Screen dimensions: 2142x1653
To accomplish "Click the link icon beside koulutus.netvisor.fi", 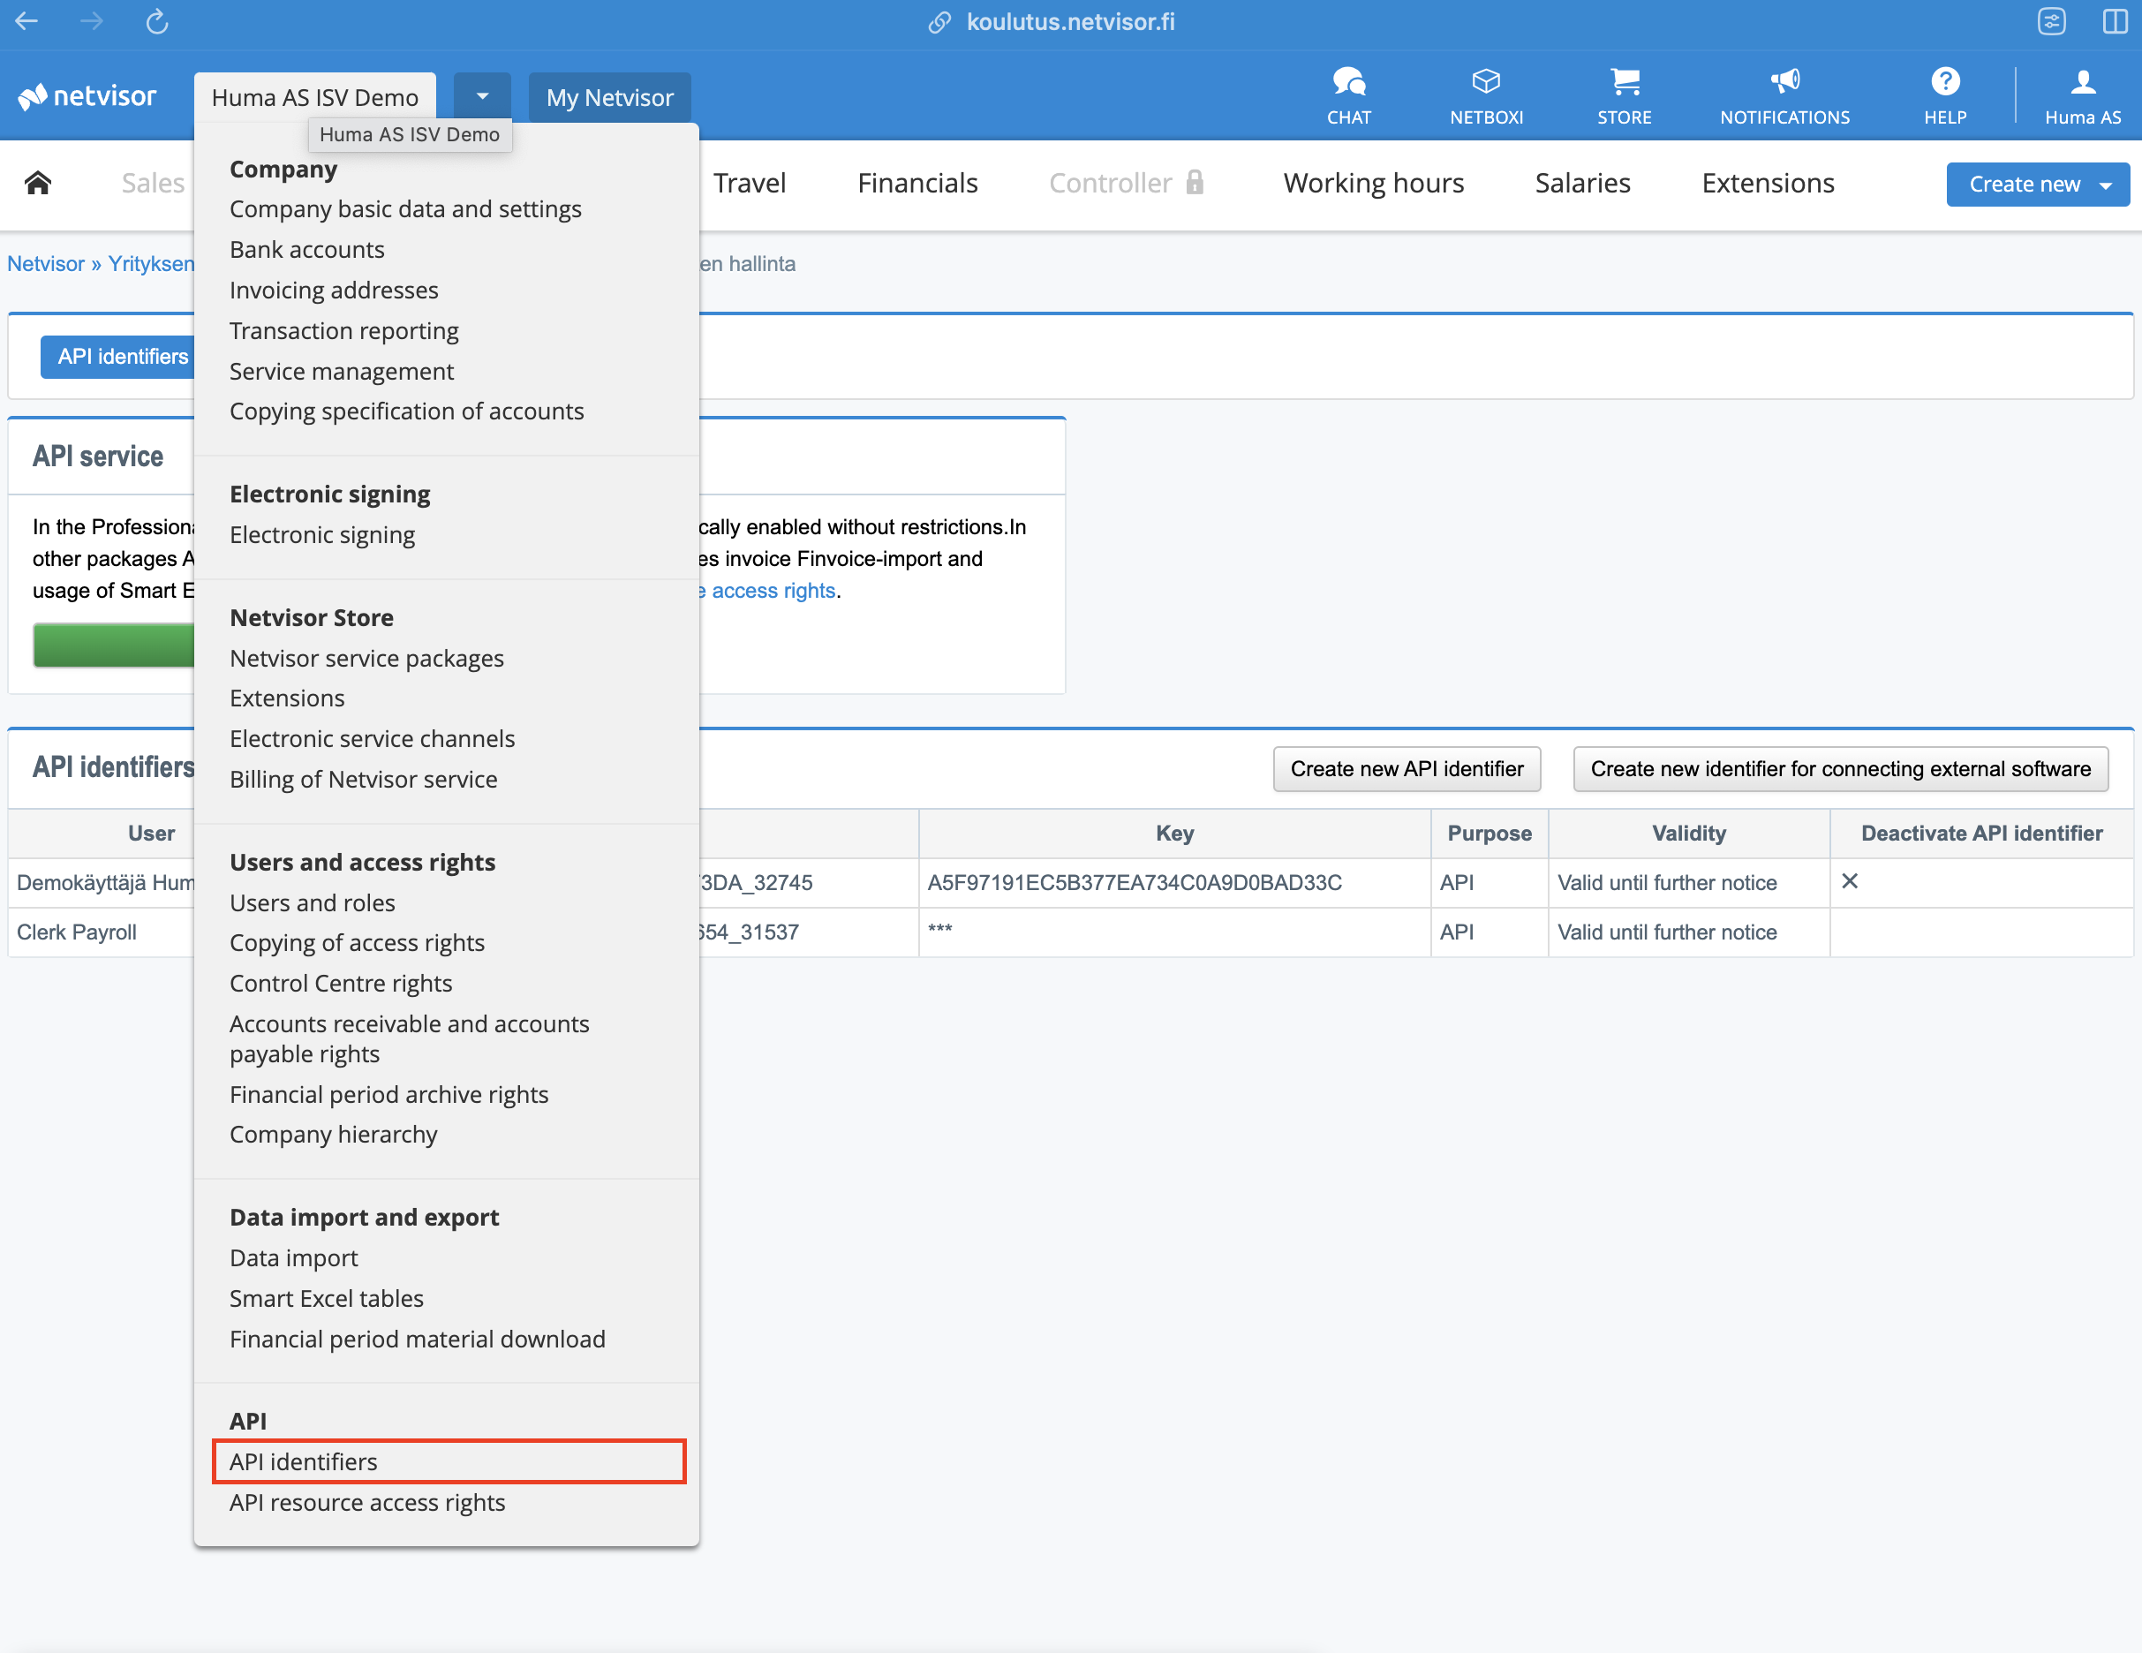I will tap(939, 21).
